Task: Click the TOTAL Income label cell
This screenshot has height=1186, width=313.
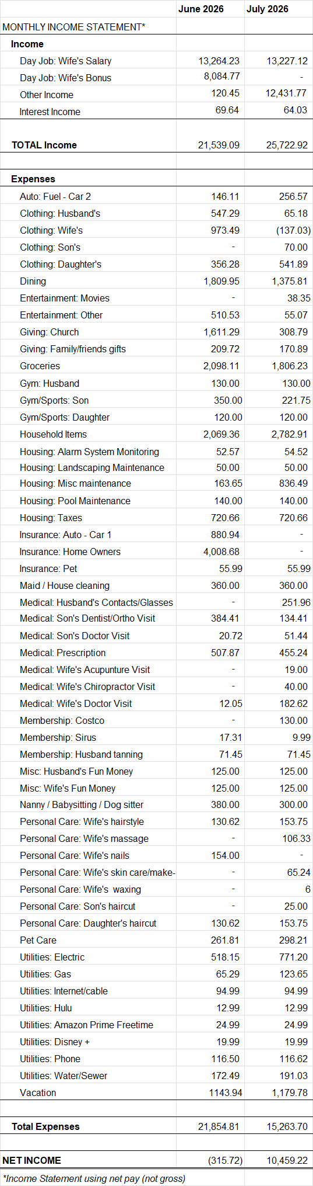Action: (x=44, y=145)
